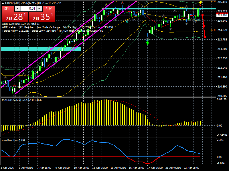Click the green up arrow buy signal
The height and width of the screenshot is (171, 229).
[147, 43]
